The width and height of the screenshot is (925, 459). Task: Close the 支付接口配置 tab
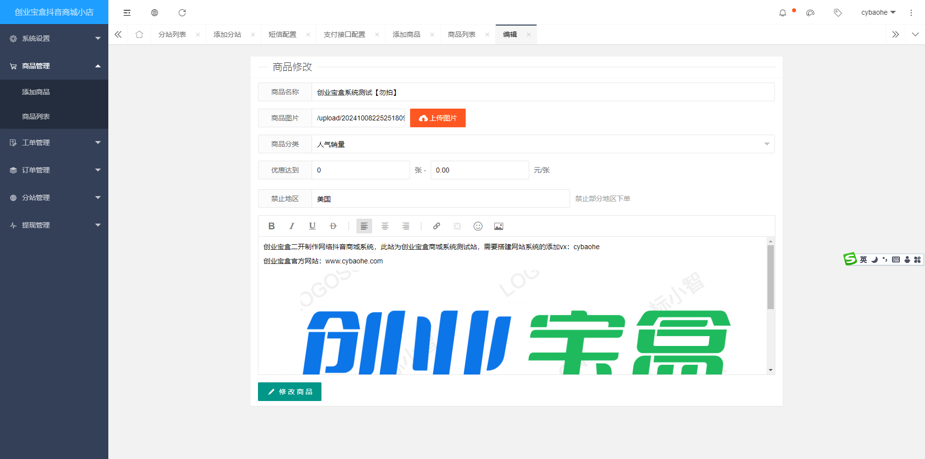coord(377,34)
